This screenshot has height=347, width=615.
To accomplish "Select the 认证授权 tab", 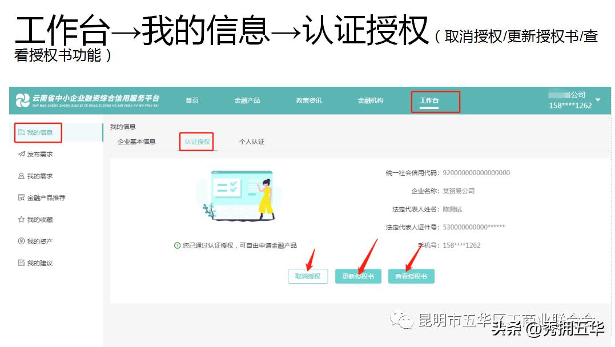I will [x=196, y=142].
